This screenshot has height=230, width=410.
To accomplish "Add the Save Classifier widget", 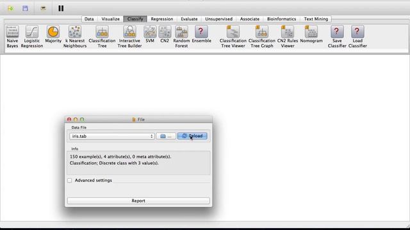I will tap(337, 36).
